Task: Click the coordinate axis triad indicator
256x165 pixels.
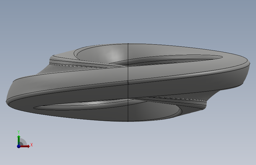Action: coord(25,139)
